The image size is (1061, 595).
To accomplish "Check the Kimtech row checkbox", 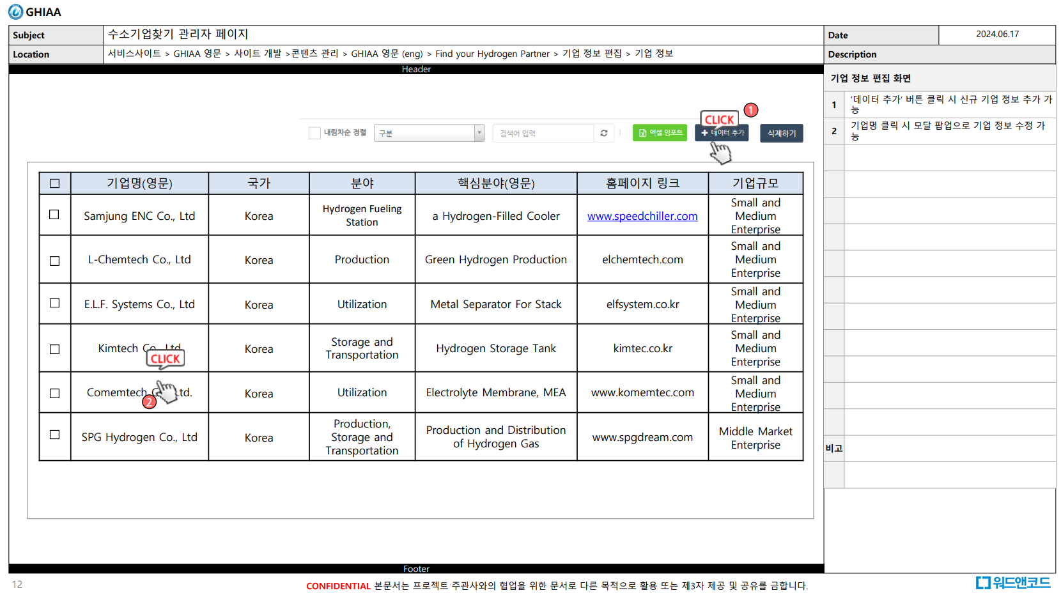I will [x=55, y=349].
